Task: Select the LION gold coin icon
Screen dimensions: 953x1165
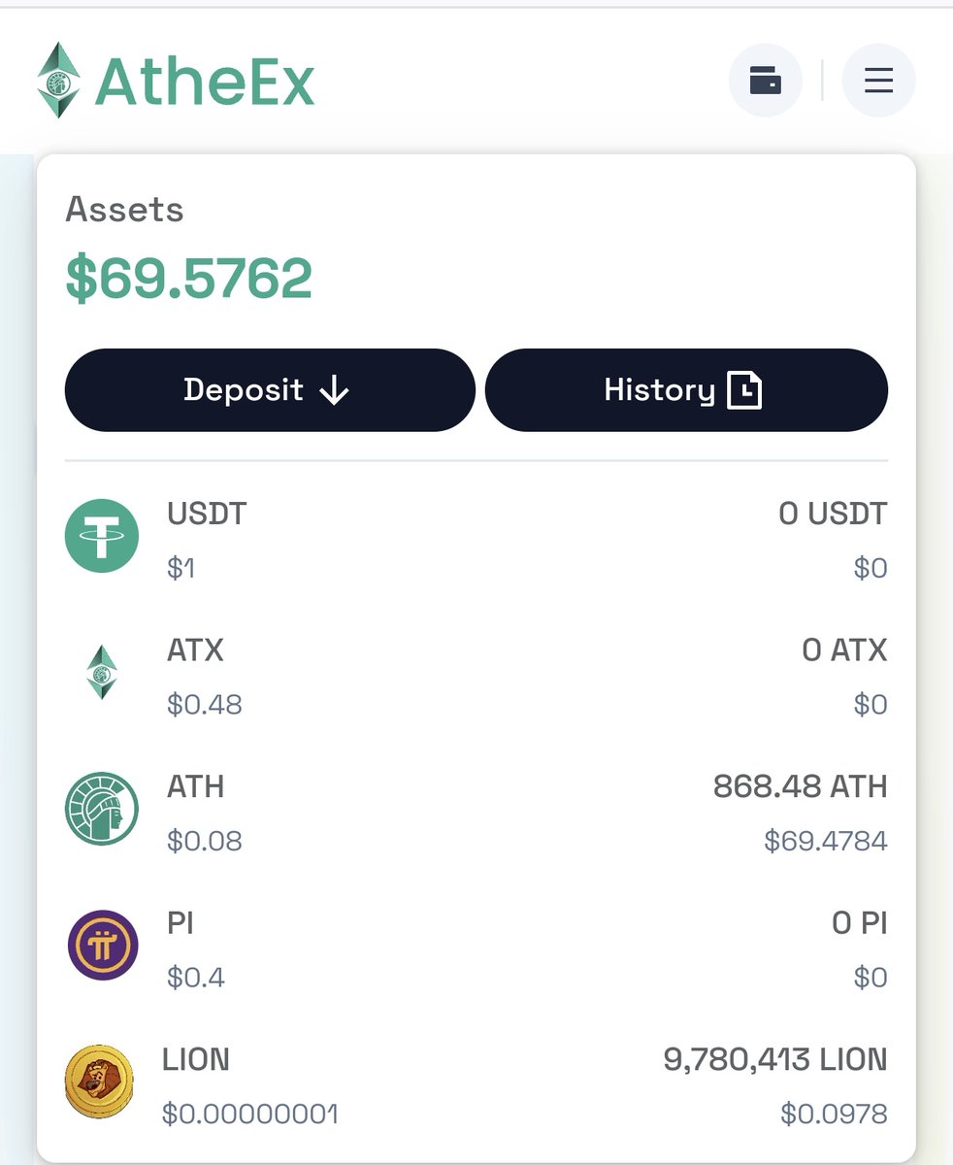Action: point(99,1082)
